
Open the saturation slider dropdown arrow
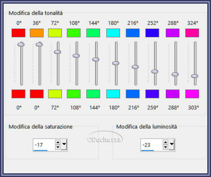pos(64,144)
